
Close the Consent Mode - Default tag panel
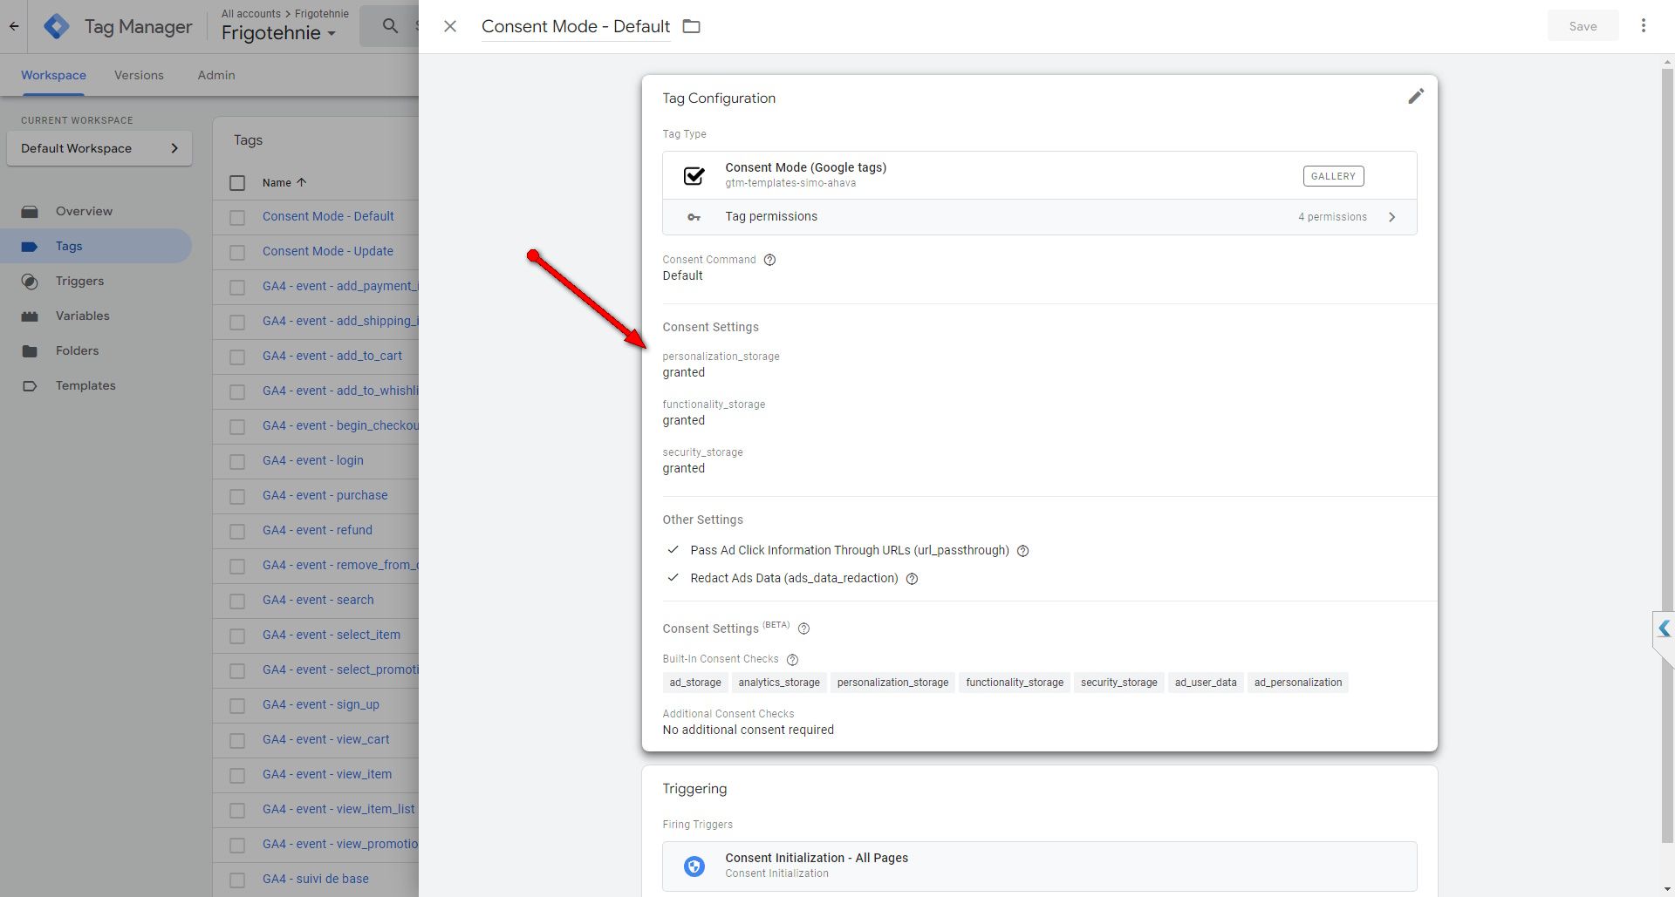pos(450,26)
